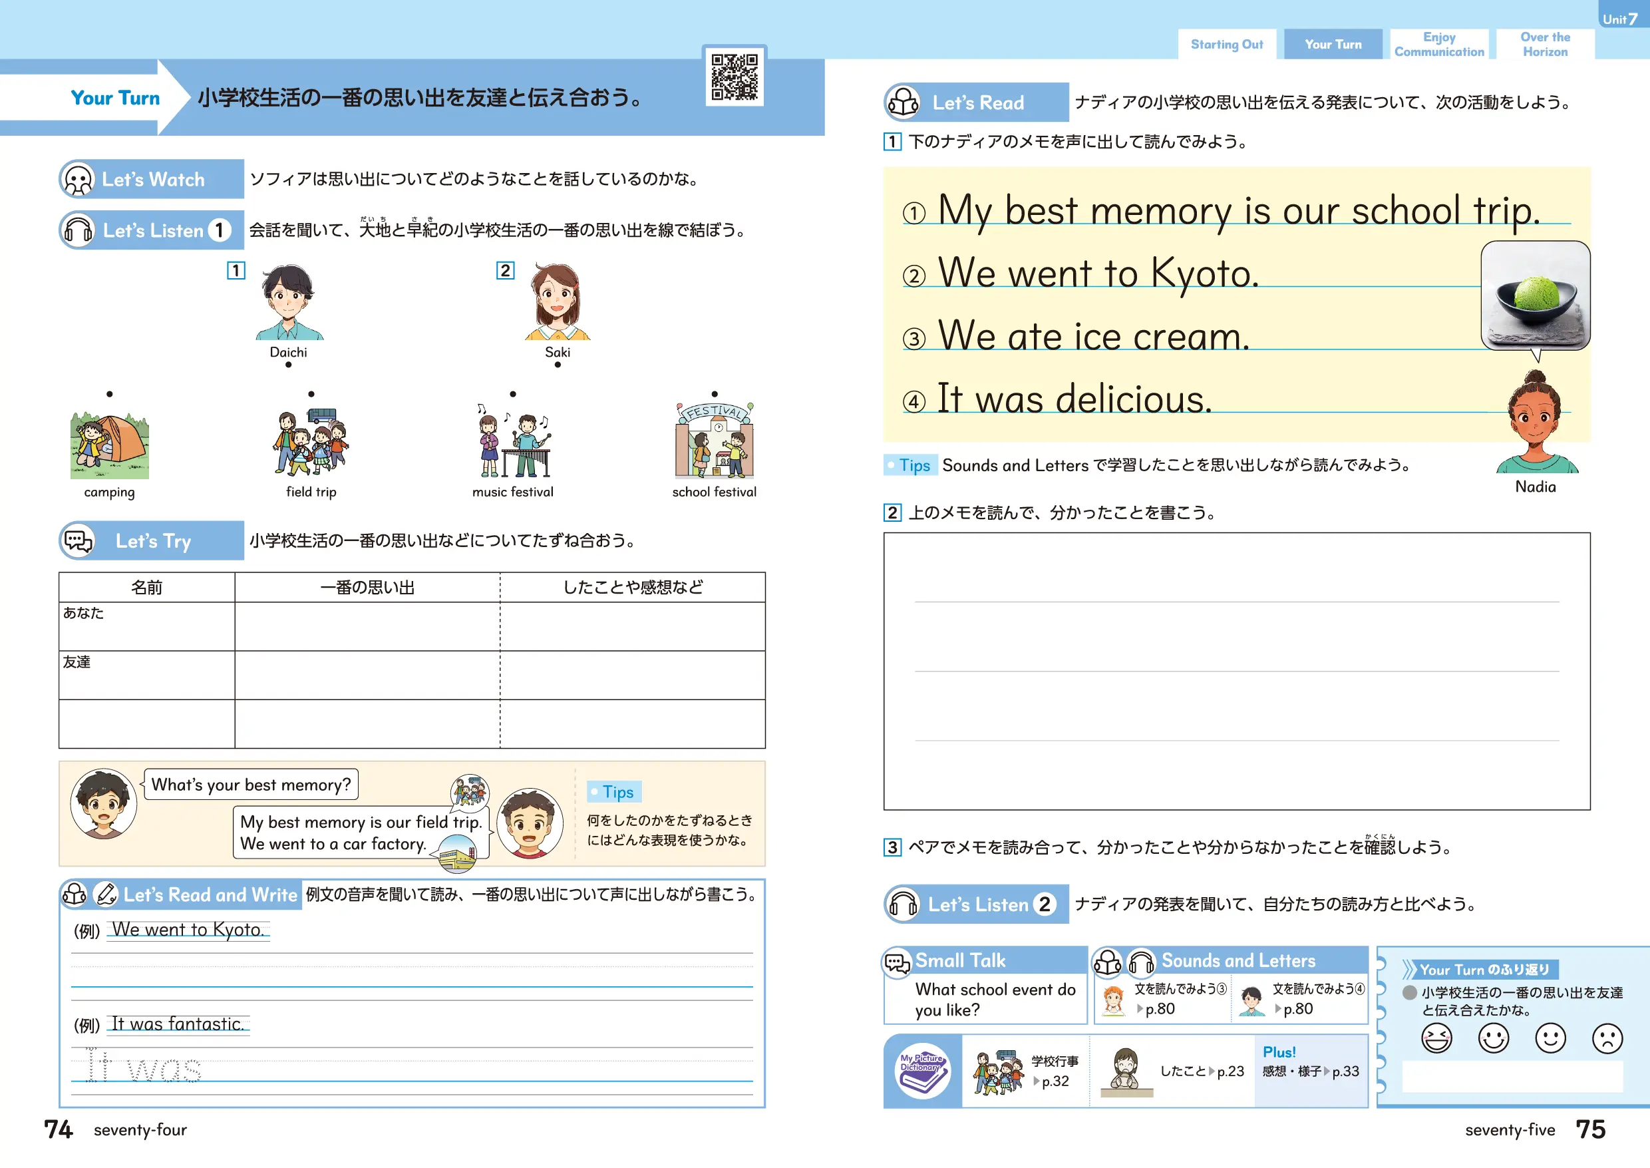This screenshot has width=1650, height=1168.
Task: Click the pencil icon in Let's Read and Write
Action: pyautogui.click(x=106, y=894)
